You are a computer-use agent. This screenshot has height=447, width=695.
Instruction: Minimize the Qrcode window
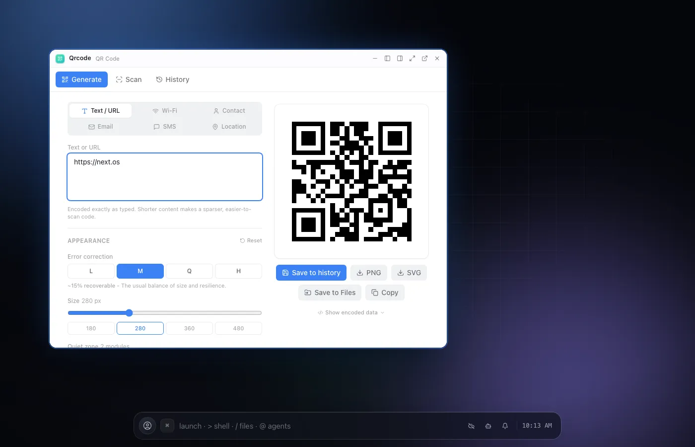[375, 59]
